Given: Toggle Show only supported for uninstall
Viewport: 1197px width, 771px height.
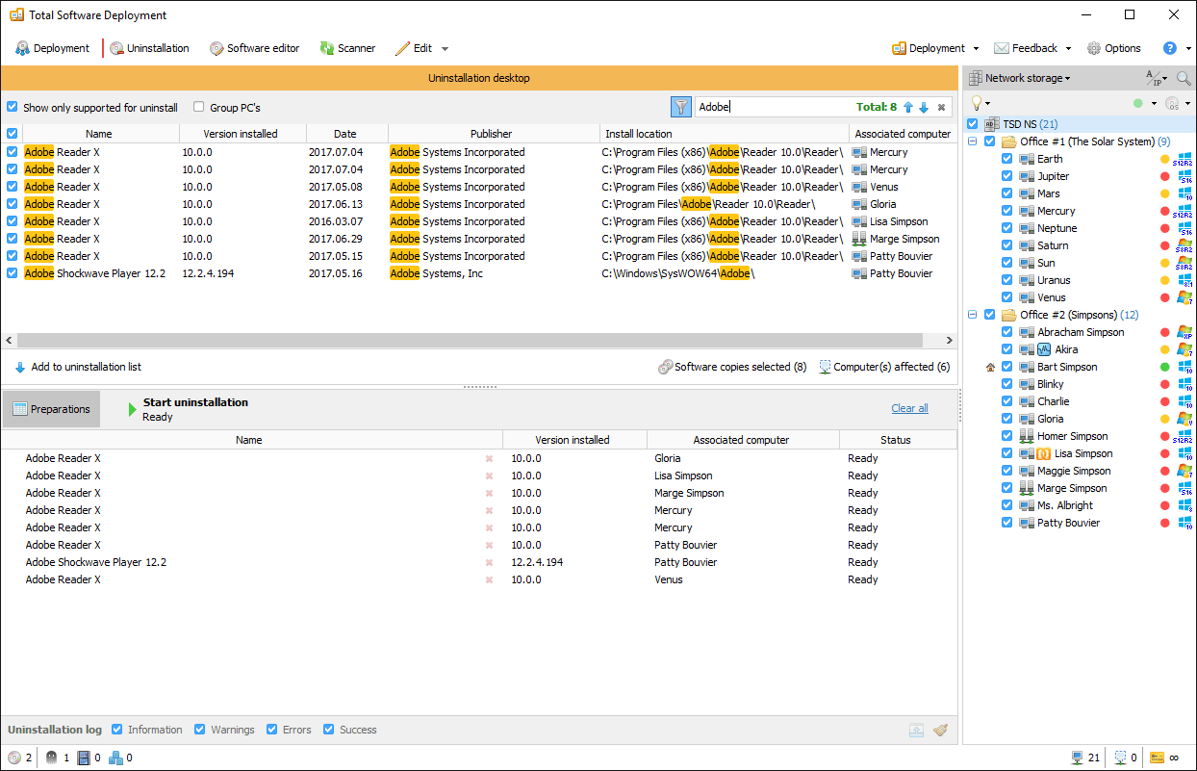Looking at the screenshot, I should [x=13, y=108].
